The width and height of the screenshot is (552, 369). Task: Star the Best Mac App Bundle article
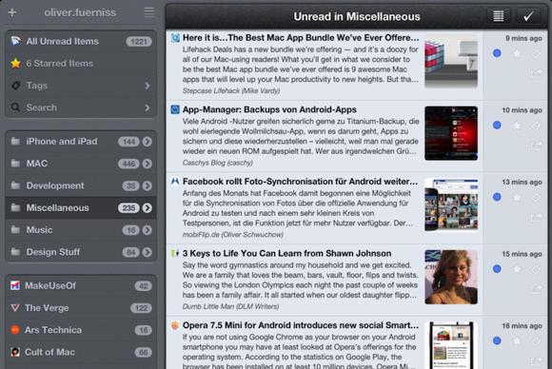pyautogui.click(x=517, y=53)
